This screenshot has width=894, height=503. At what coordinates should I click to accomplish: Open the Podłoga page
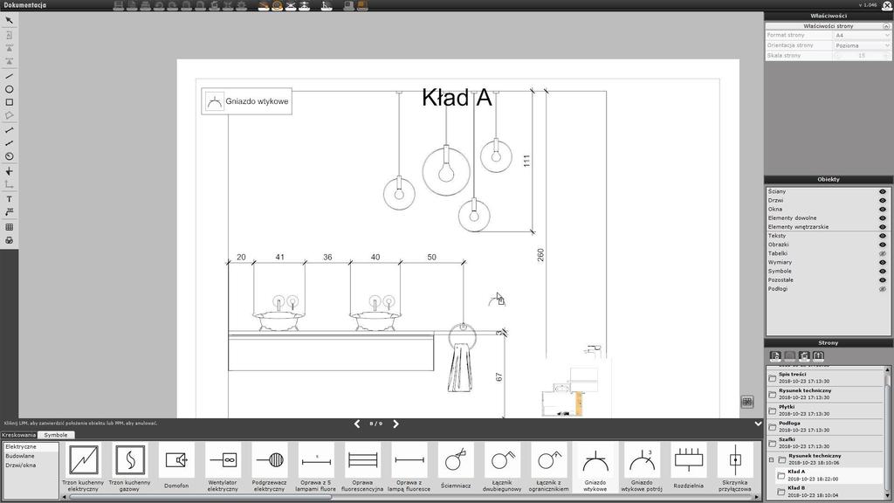tap(826, 426)
